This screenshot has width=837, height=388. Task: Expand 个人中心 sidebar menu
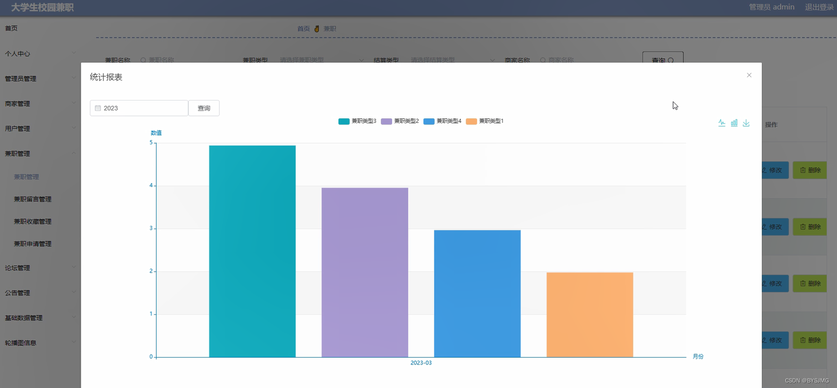pos(40,54)
